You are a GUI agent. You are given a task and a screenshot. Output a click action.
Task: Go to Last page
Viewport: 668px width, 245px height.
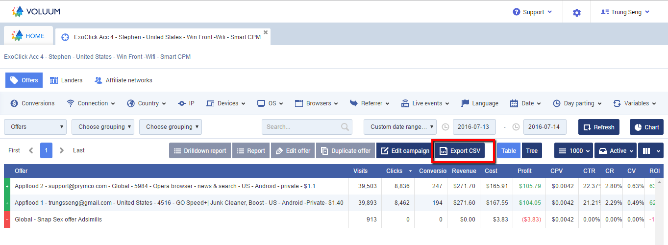79,150
